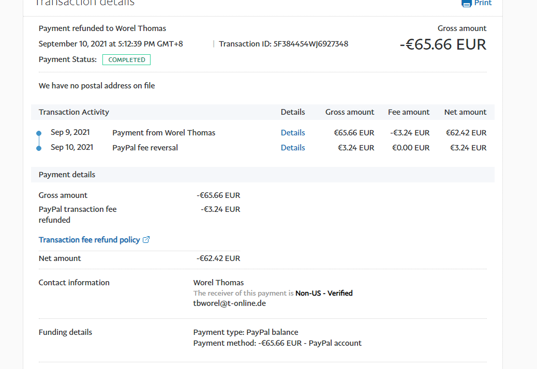Image resolution: width=537 pixels, height=369 pixels.
Task: Click the Non-US - Verified status text
Action: pyautogui.click(x=324, y=293)
